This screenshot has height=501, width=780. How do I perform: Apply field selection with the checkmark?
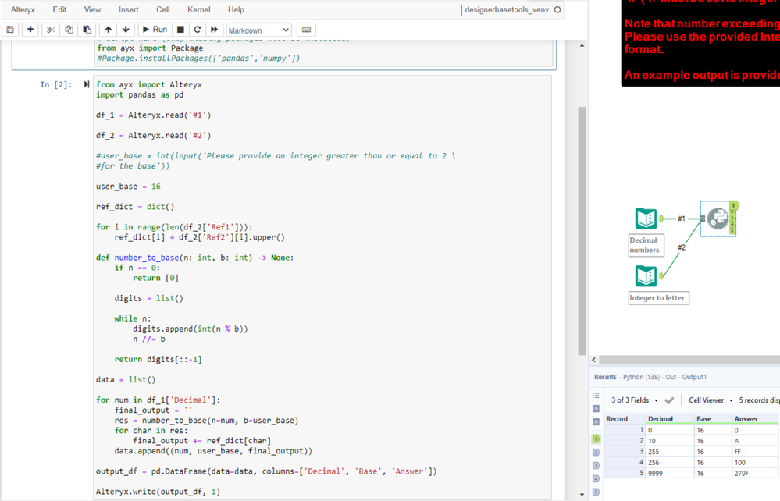tap(670, 398)
